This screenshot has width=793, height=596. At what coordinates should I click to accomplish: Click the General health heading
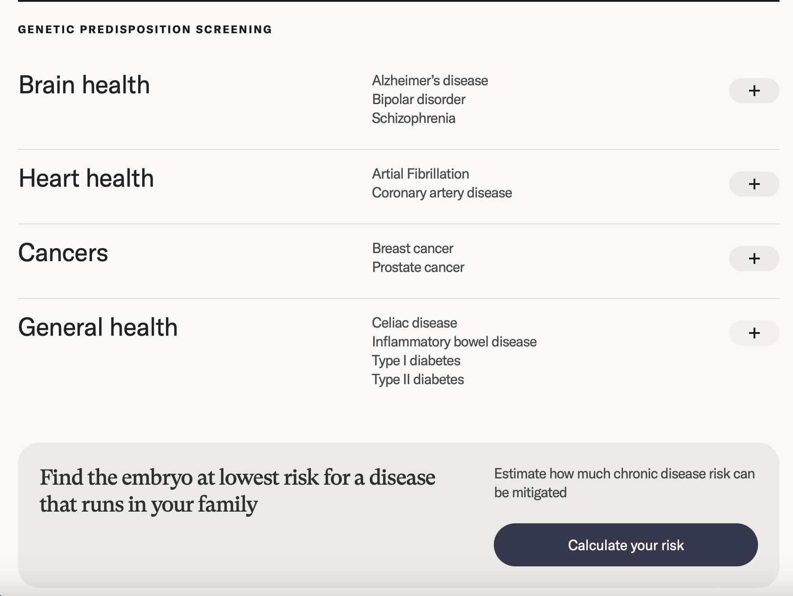98,327
